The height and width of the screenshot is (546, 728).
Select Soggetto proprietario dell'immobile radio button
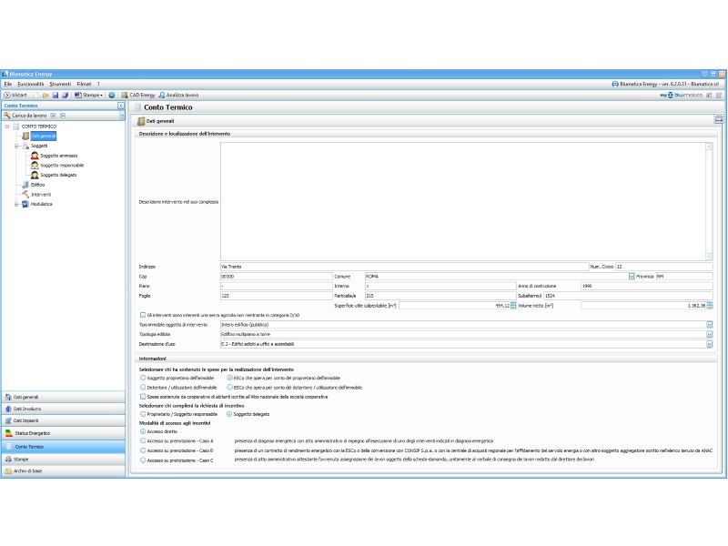(x=143, y=379)
